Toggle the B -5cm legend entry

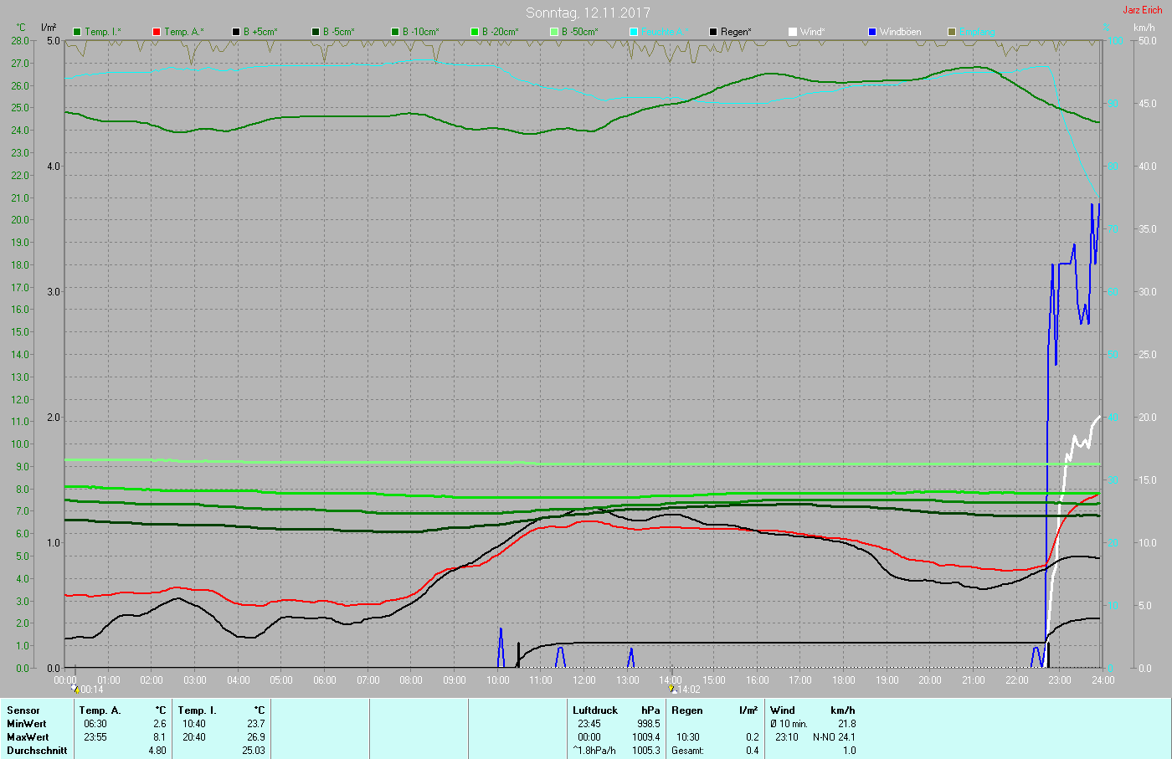coord(334,32)
